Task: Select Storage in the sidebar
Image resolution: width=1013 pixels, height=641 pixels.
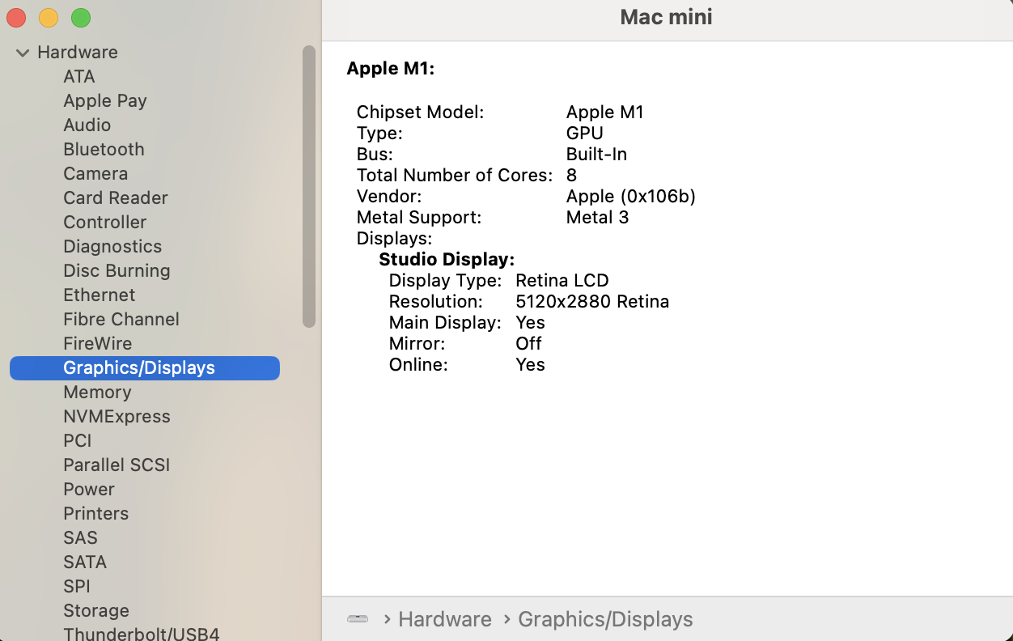Action: 96,610
